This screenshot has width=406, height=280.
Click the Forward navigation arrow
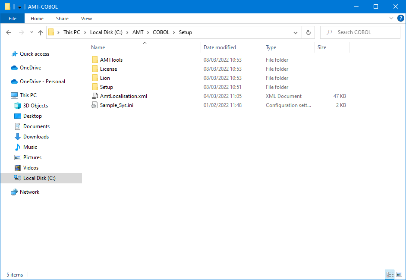tap(22, 32)
